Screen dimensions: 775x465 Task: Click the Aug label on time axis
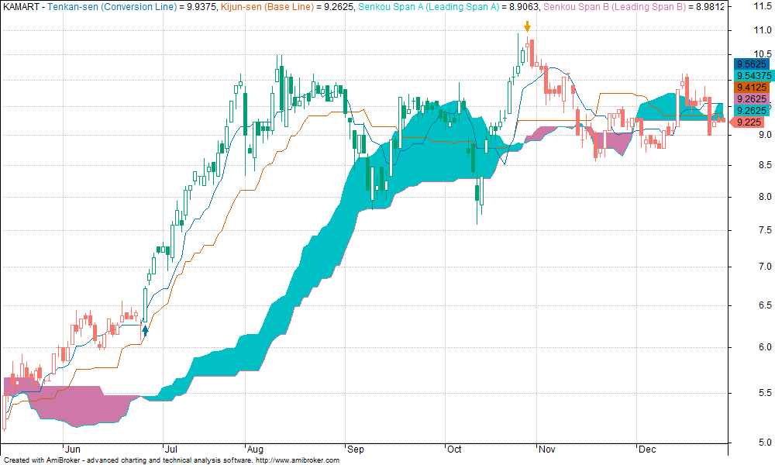(x=254, y=449)
